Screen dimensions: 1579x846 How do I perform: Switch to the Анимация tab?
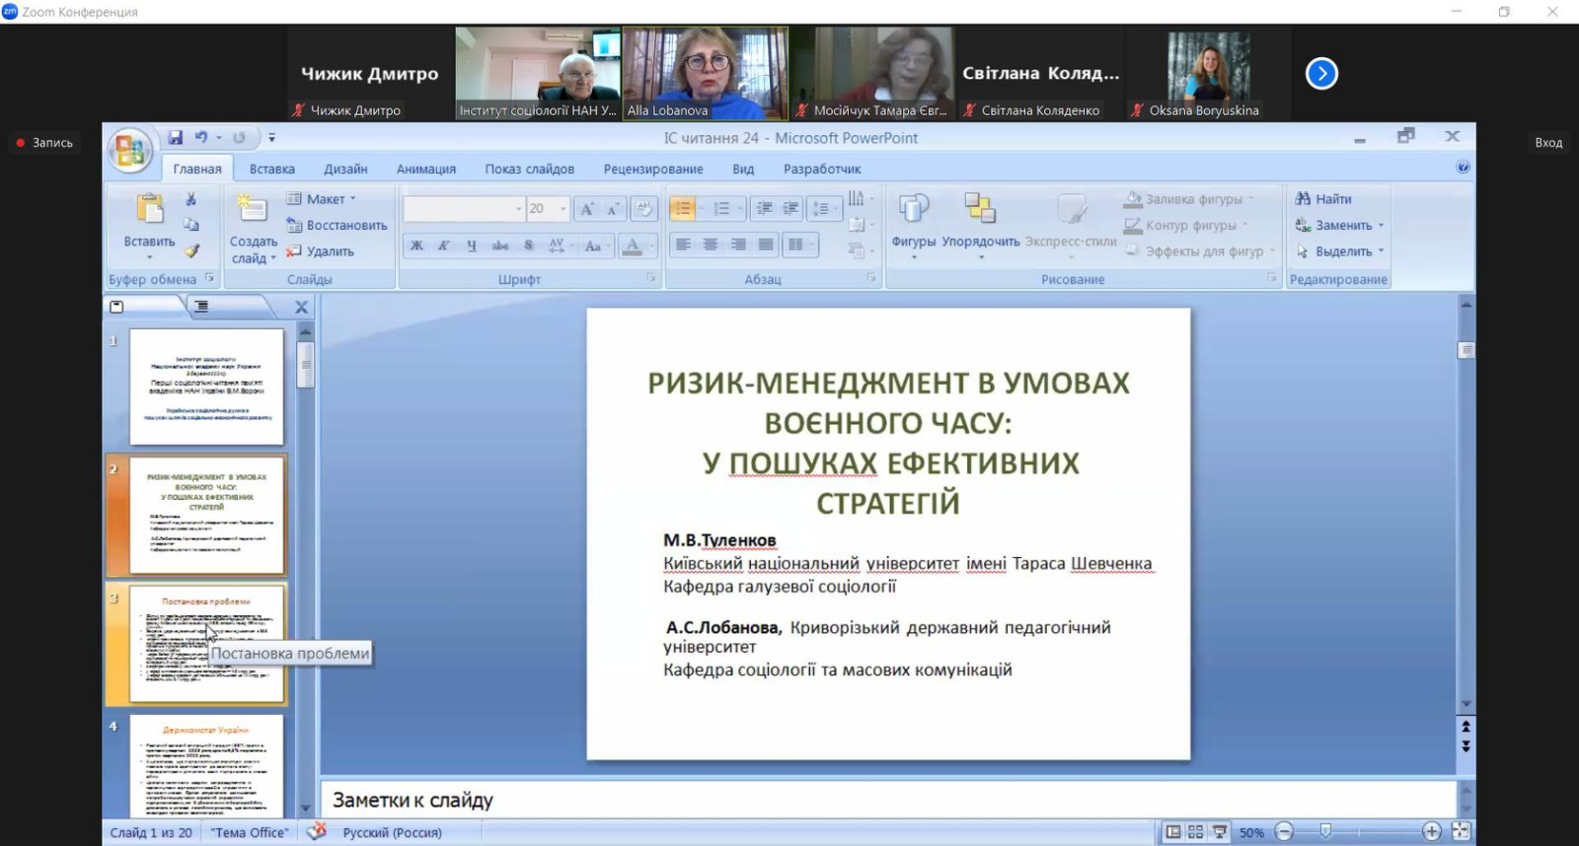pos(426,169)
